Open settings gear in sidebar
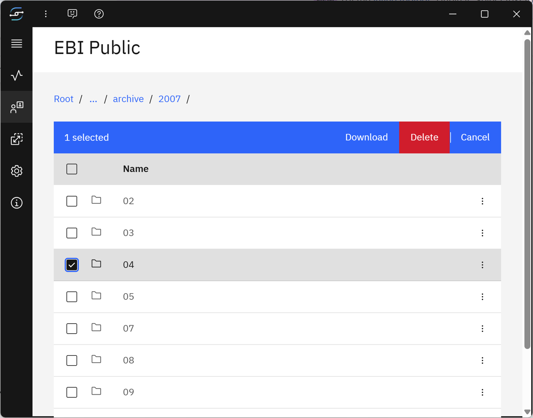533x418 pixels. pos(17,171)
